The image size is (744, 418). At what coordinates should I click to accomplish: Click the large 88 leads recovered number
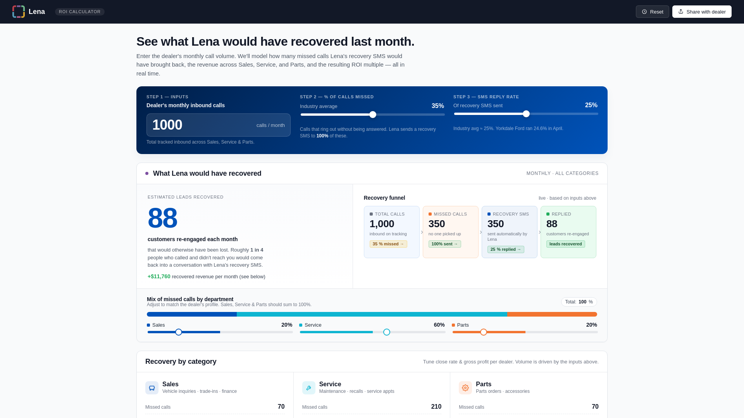tap(162, 218)
